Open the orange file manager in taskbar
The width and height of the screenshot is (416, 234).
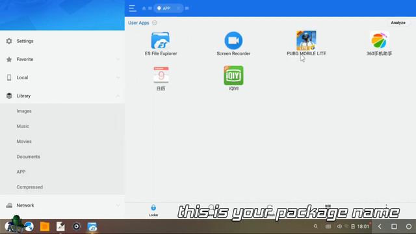pyautogui.click(x=45, y=227)
